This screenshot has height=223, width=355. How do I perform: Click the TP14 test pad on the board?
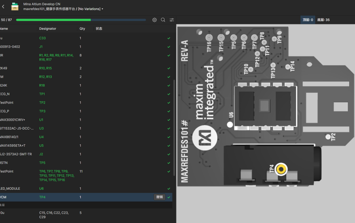(287, 67)
